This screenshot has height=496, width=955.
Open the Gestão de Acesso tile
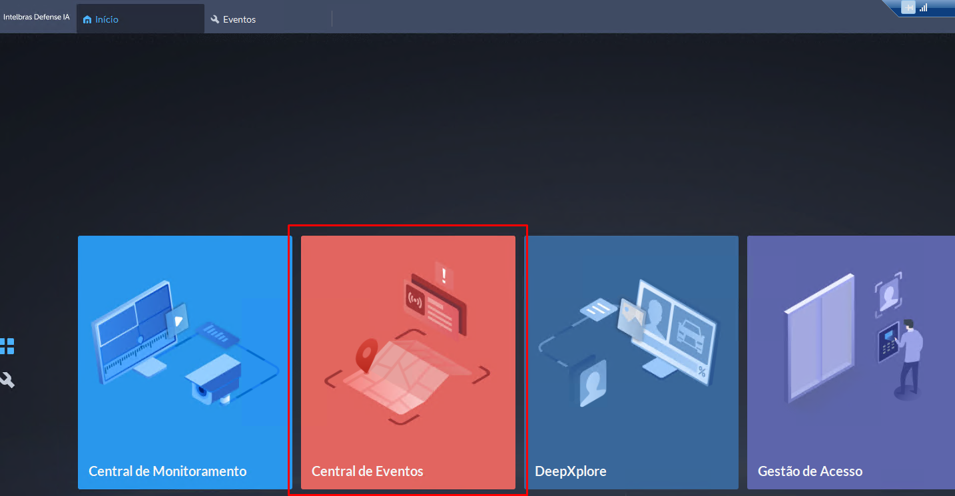pyautogui.click(x=851, y=362)
